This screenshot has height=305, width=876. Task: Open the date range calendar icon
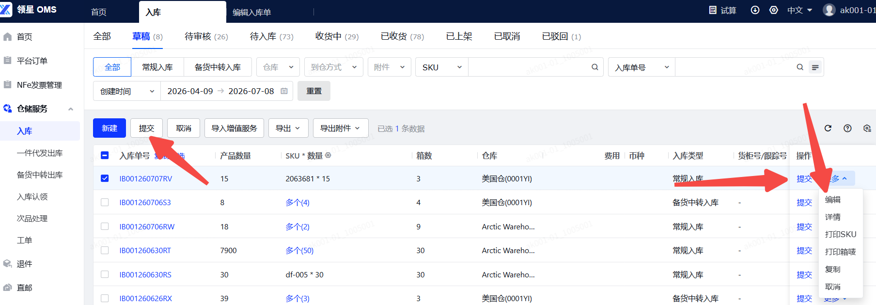click(284, 91)
